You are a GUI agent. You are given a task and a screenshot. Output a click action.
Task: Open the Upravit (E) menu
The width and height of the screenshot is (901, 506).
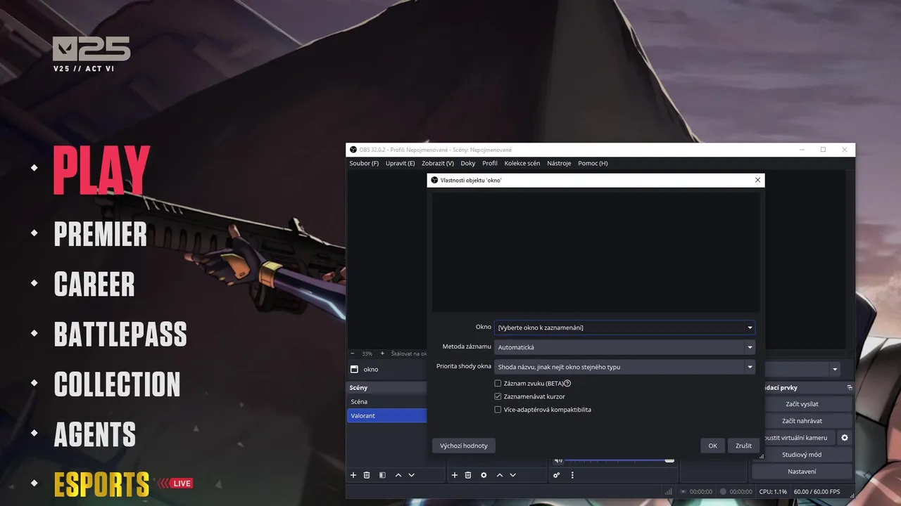tap(401, 163)
